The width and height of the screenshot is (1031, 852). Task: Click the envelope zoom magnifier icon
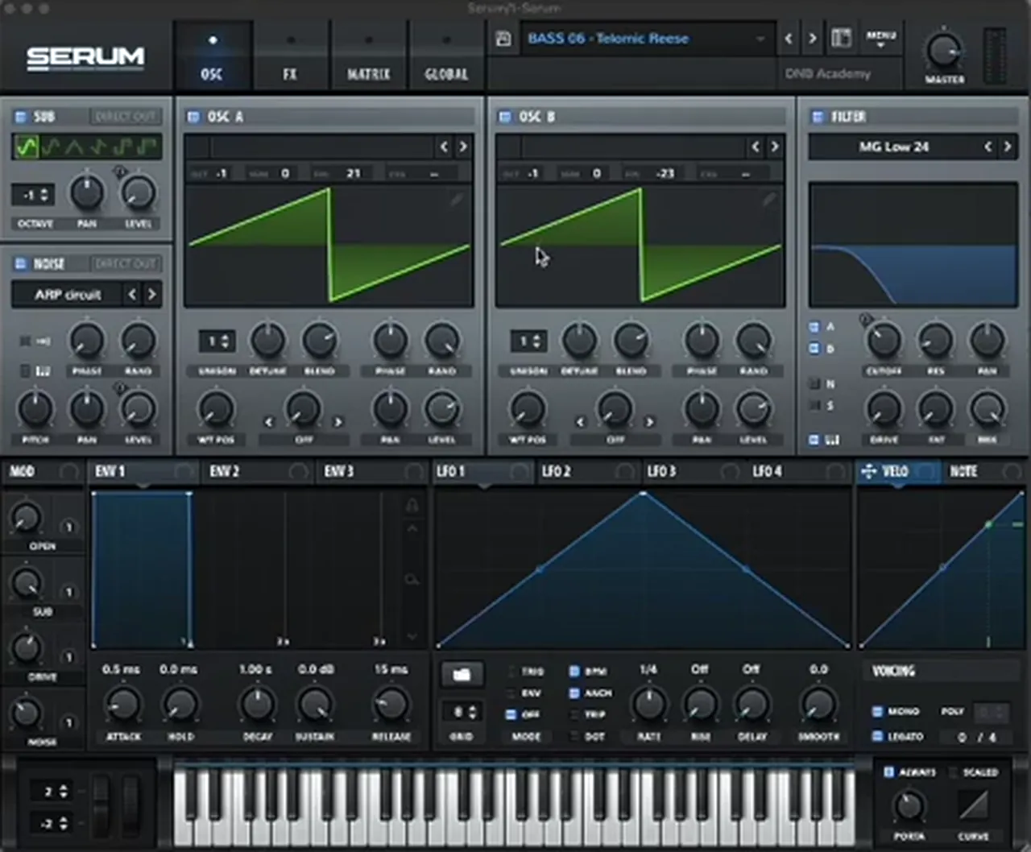coord(412,580)
